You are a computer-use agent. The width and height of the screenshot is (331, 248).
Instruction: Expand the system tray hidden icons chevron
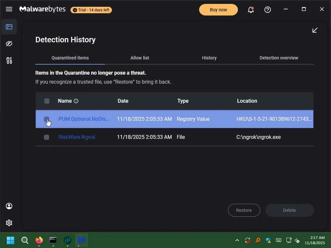tap(237, 240)
